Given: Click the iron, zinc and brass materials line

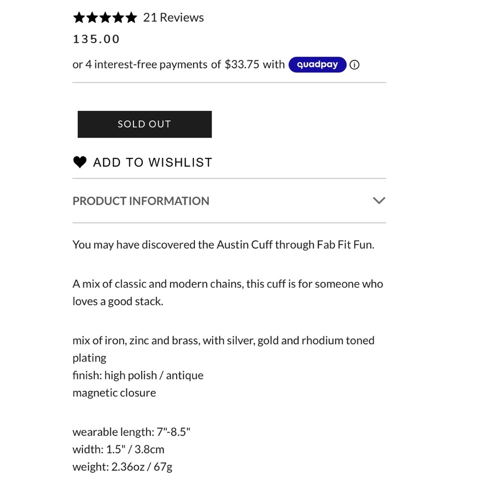Looking at the screenshot, I should tap(223, 340).
